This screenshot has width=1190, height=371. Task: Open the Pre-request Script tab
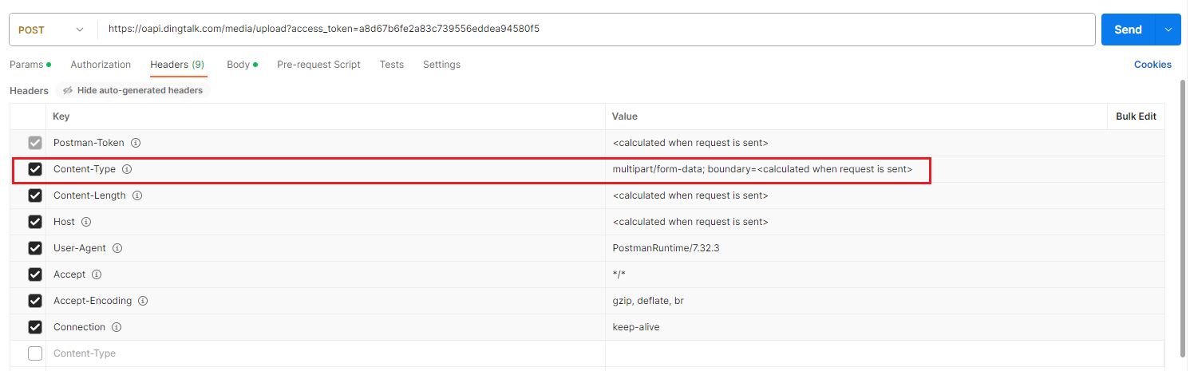click(318, 65)
